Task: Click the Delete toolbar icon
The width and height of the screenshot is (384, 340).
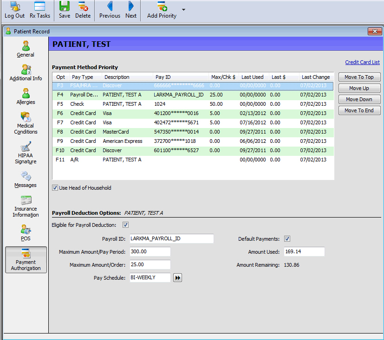Action: pos(83,10)
